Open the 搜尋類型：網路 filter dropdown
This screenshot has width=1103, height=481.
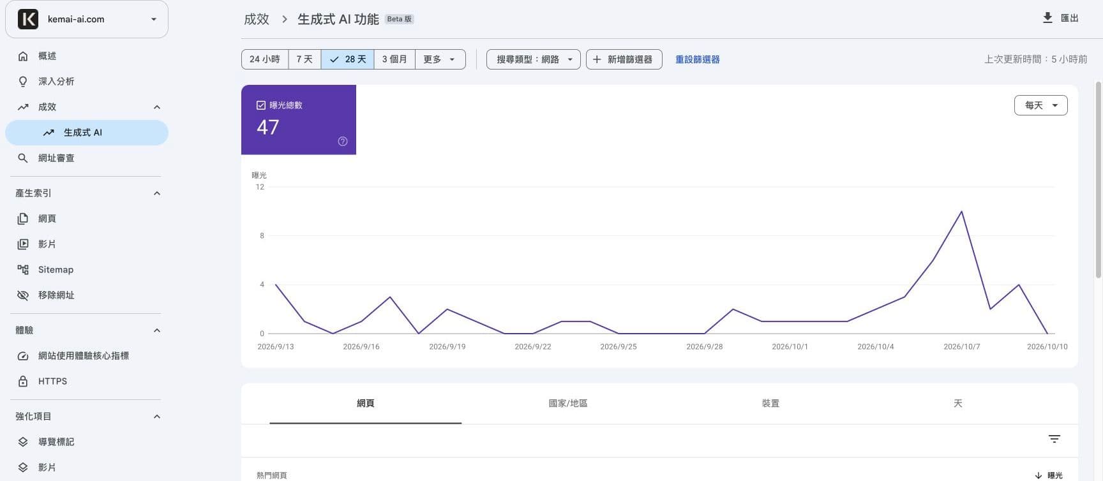click(x=534, y=59)
